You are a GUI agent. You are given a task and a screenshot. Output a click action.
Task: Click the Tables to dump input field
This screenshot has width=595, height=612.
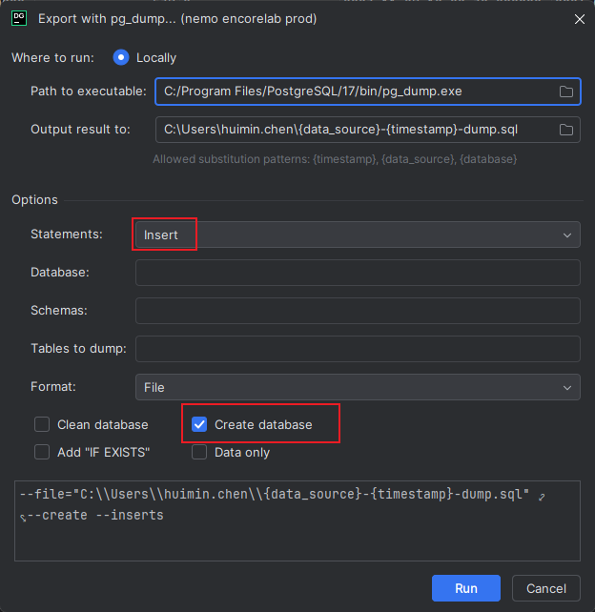click(358, 349)
